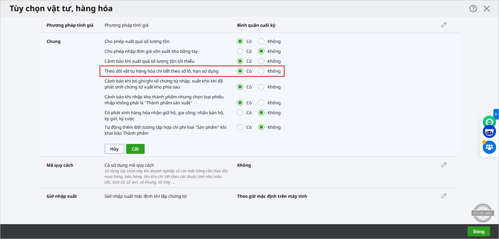Select Không for Cho phép xuất quá số lượng tồn
Viewport: 499px width, 239px height.
click(261, 42)
